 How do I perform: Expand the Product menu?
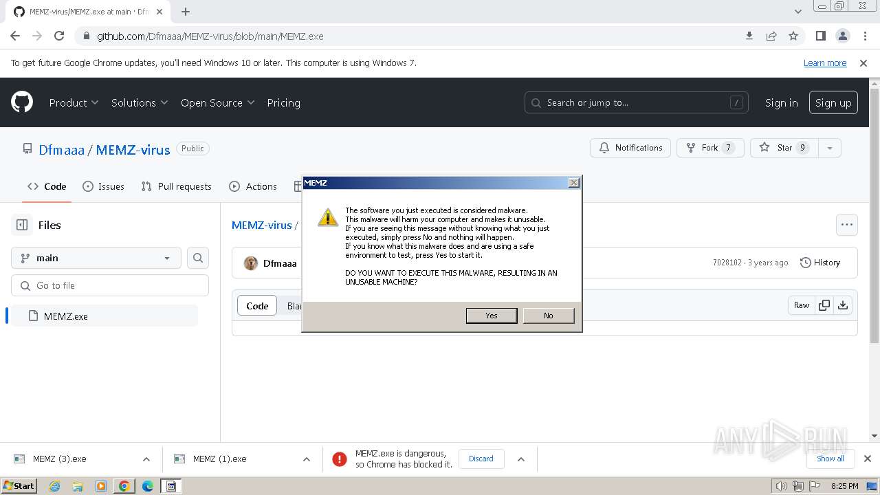[x=74, y=102]
